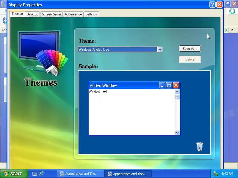Close the Display Properties dialog
The image size is (238, 178).
coord(219,5)
